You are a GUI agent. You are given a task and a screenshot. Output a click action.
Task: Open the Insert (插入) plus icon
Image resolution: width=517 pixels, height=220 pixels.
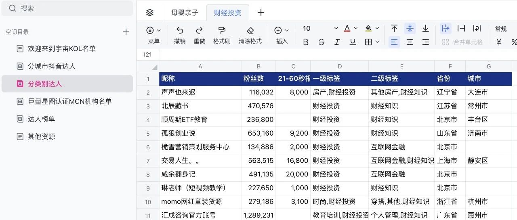278,30
